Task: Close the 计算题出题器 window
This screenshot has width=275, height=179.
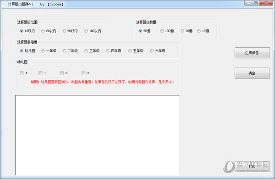Action: tap(266, 3)
